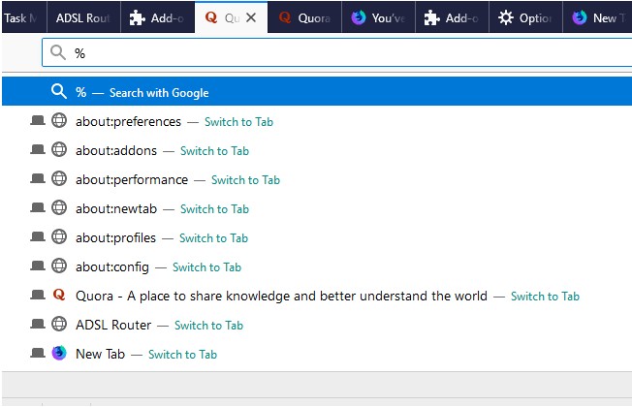632x407 pixels.
Task: Select the about:performance suggestion
Action: pyautogui.click(x=132, y=179)
